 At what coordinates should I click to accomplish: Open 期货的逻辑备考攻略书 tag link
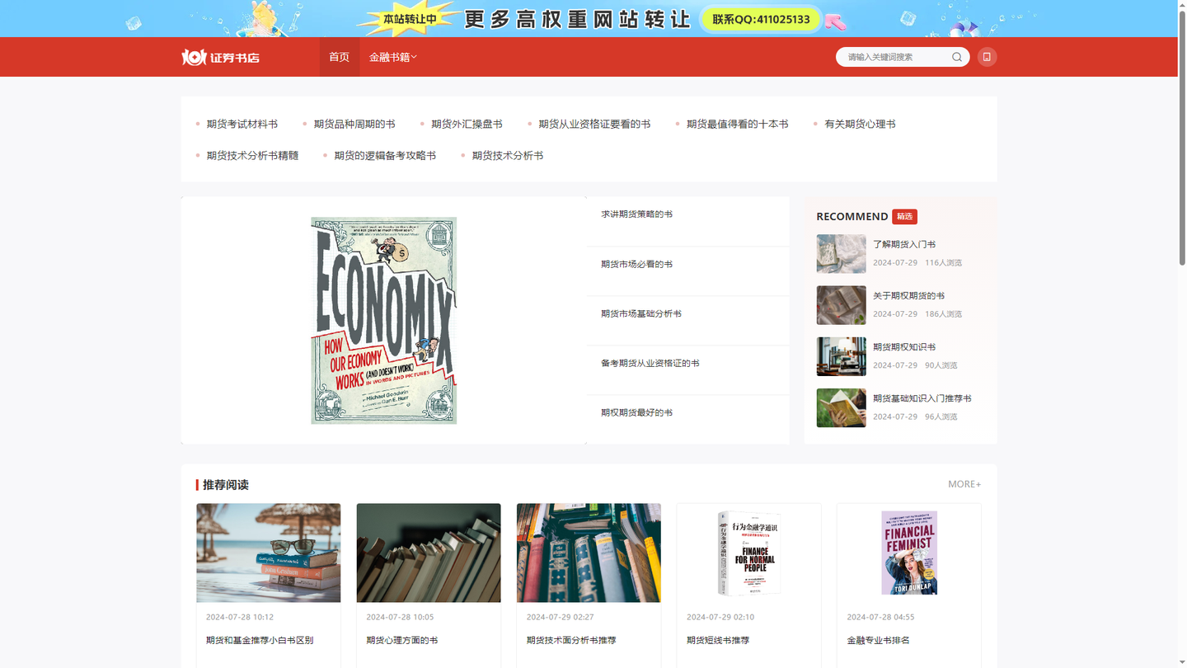coord(385,155)
